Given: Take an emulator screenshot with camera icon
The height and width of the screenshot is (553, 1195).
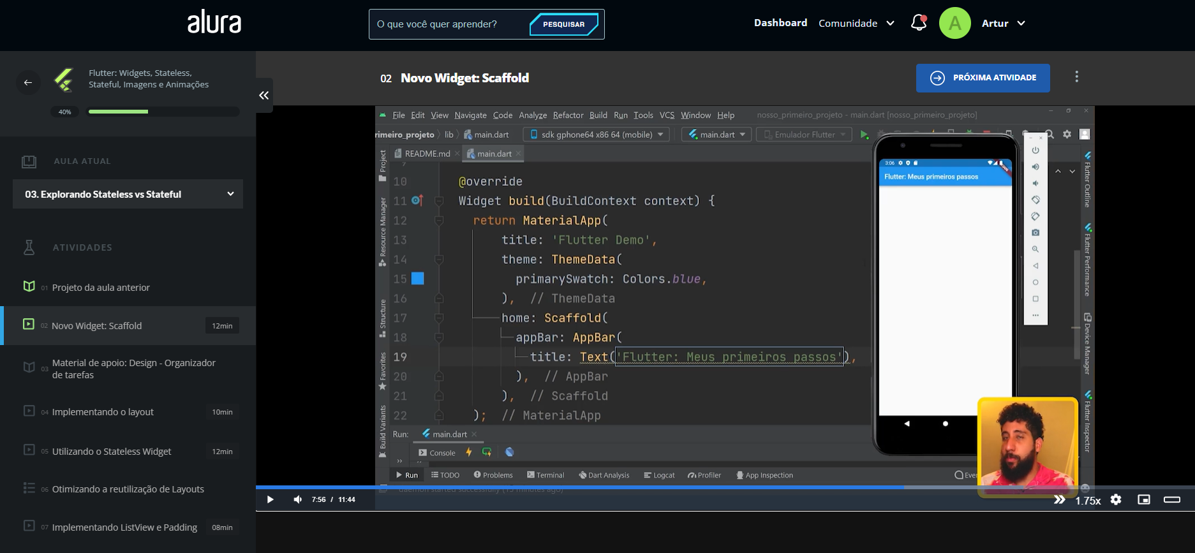Looking at the screenshot, I should click(1035, 233).
